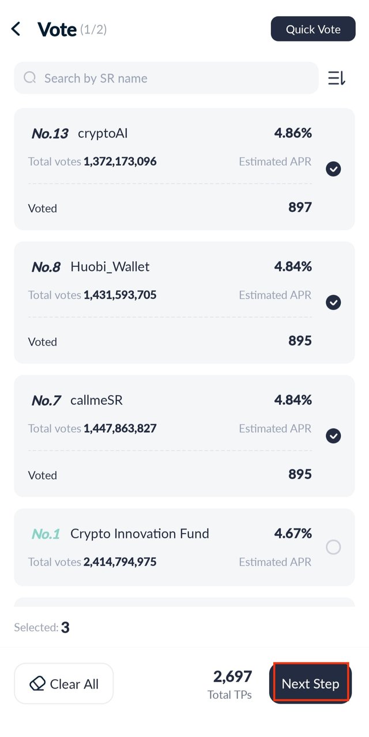Tap the back arrow icon

tap(16, 29)
